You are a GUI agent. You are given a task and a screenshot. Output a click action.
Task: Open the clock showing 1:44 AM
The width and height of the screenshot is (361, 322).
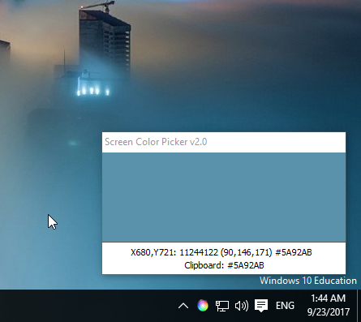pos(329,305)
